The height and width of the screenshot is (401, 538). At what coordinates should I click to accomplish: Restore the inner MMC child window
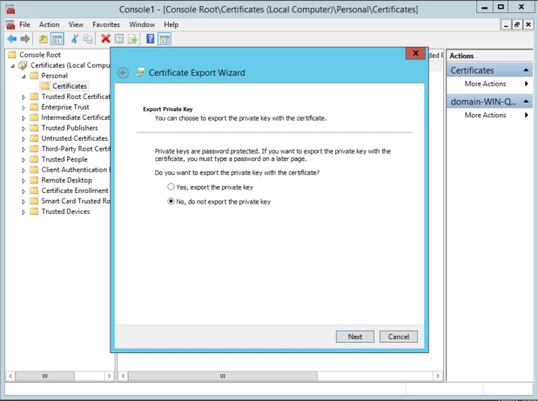517,24
